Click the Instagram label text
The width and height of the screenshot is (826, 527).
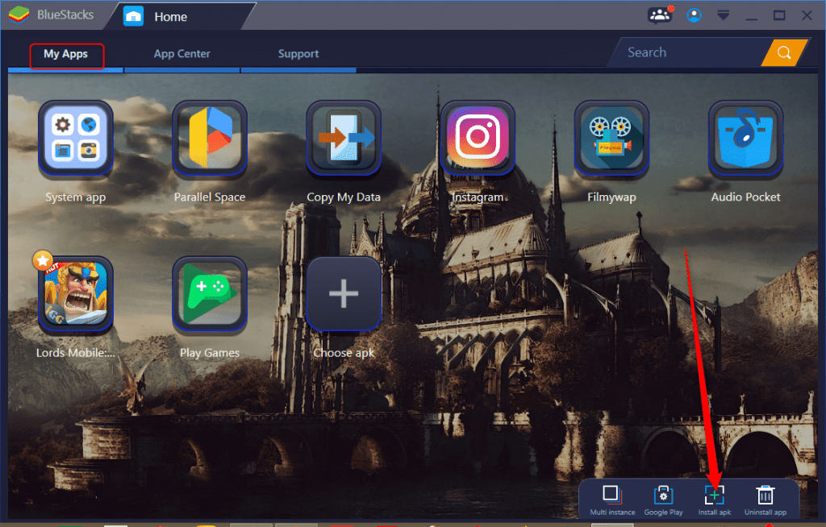pyautogui.click(x=478, y=197)
